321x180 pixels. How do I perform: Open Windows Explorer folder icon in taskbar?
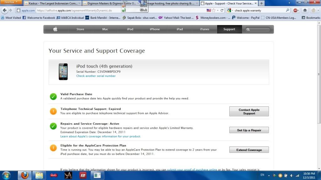point(39,175)
